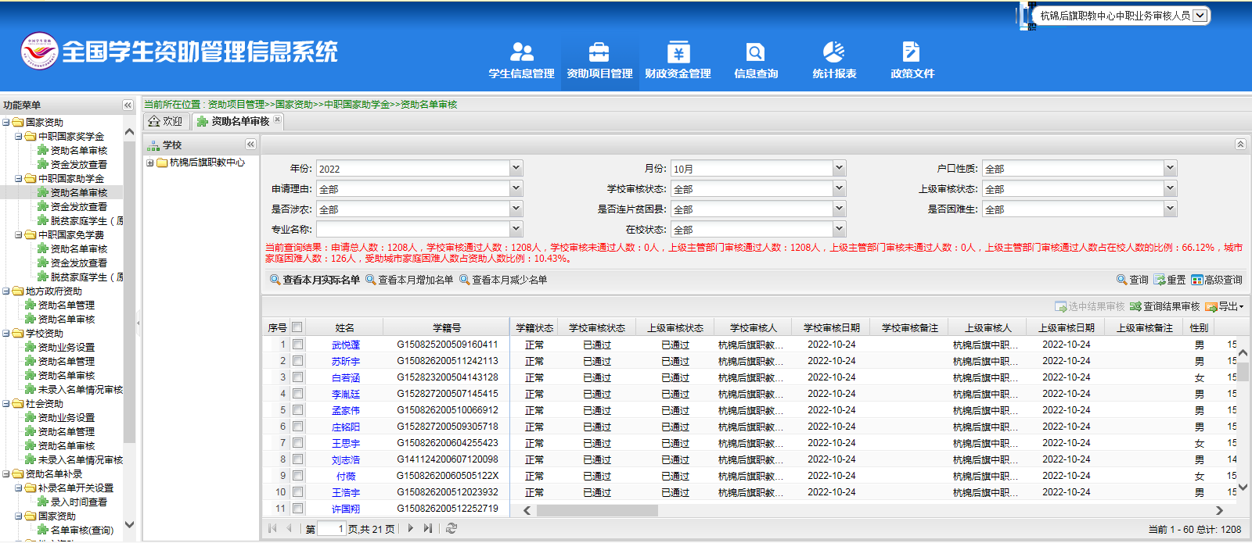
Task: Click the 查询 search button
Action: coord(1132,280)
